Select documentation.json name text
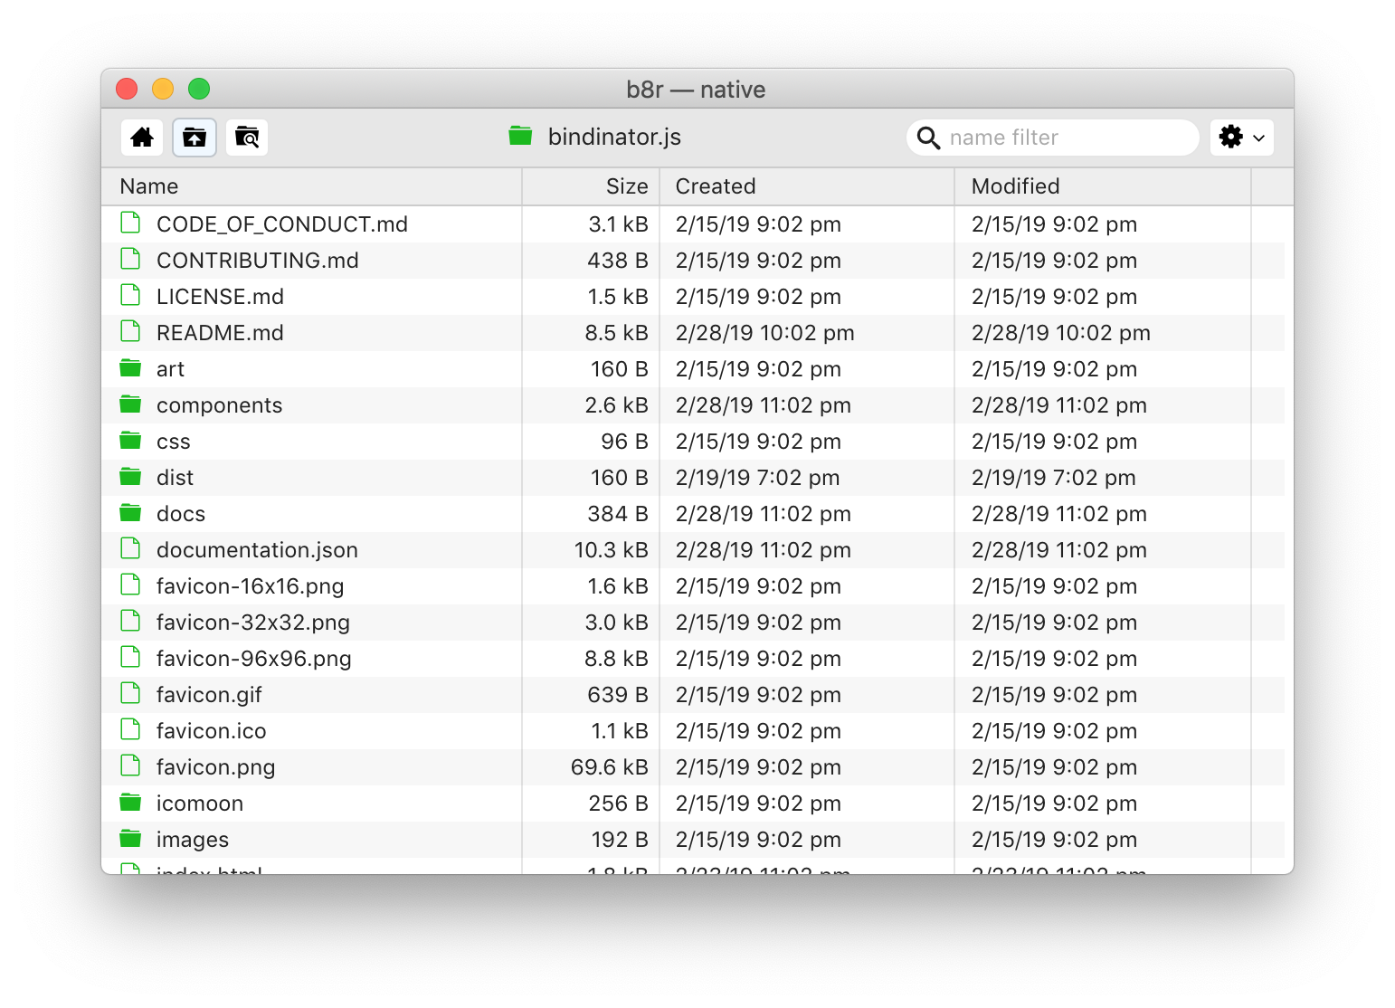Viewport: 1395px width, 1008px height. pos(257,550)
